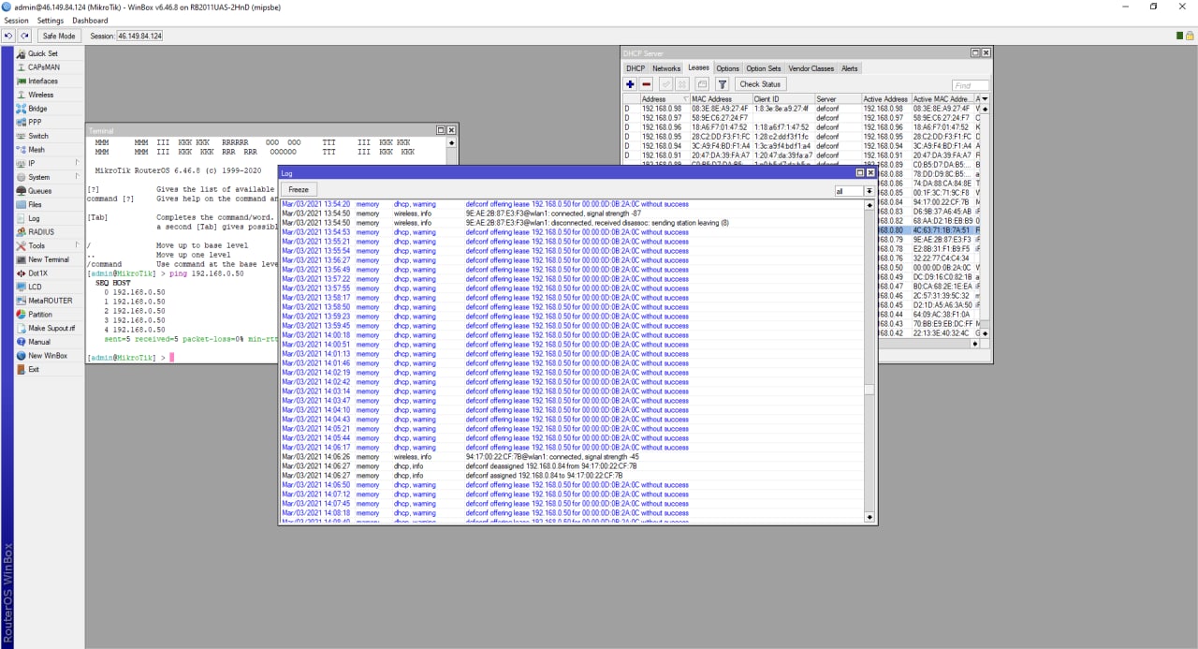Switch to the DHCP tab
Viewport: 1198px width, 649px height.
point(636,68)
